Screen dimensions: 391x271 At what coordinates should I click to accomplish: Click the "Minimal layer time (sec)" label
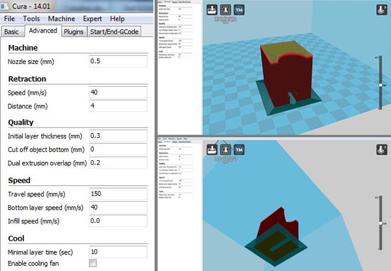point(40,252)
